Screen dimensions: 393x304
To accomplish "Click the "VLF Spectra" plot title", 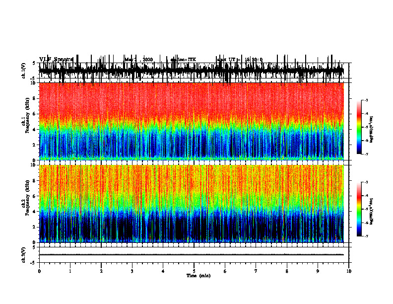I will click(56, 59).
